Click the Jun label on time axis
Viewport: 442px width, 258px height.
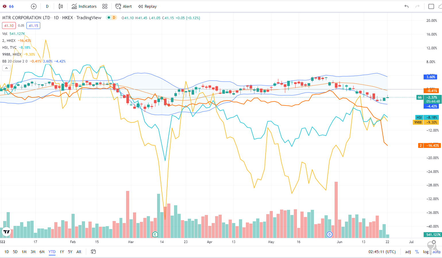coord(339,242)
